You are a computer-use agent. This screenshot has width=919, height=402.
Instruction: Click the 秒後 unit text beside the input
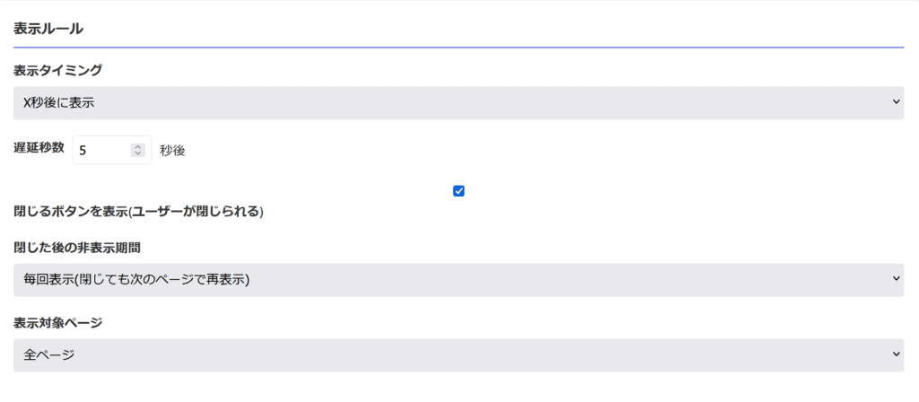172,151
